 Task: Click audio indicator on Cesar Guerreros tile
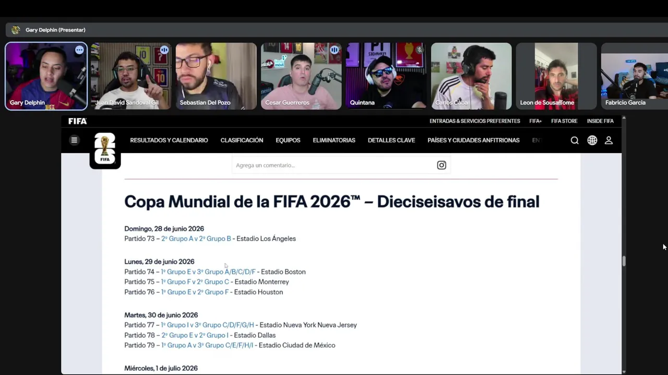[x=335, y=50]
